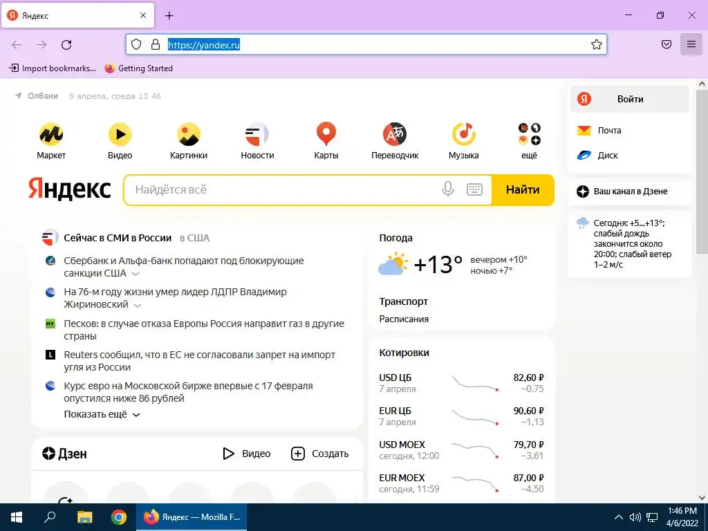Expand the Жириновский news item chevron
The height and width of the screenshot is (531, 708).
point(138,305)
